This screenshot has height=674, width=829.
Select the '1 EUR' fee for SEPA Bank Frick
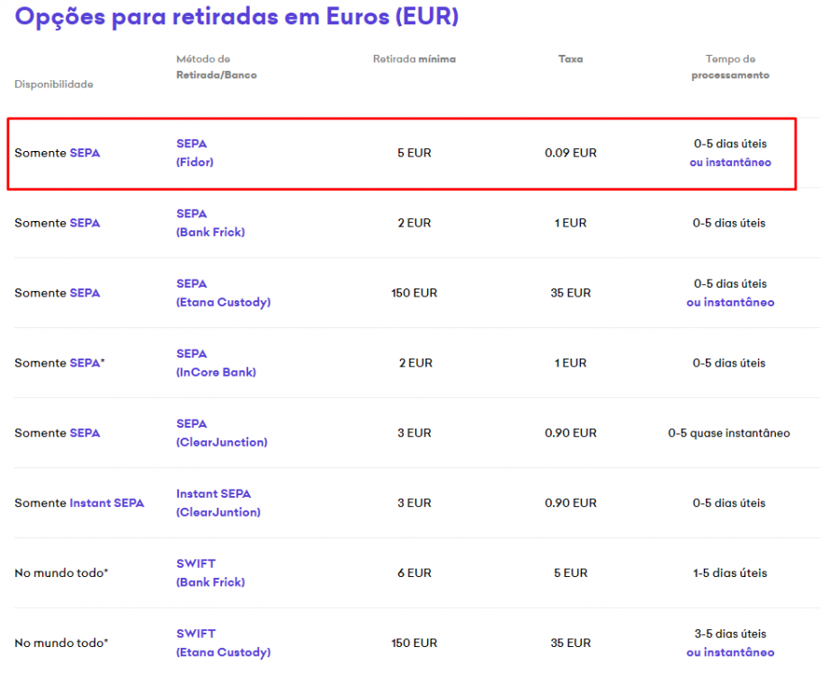tap(570, 223)
